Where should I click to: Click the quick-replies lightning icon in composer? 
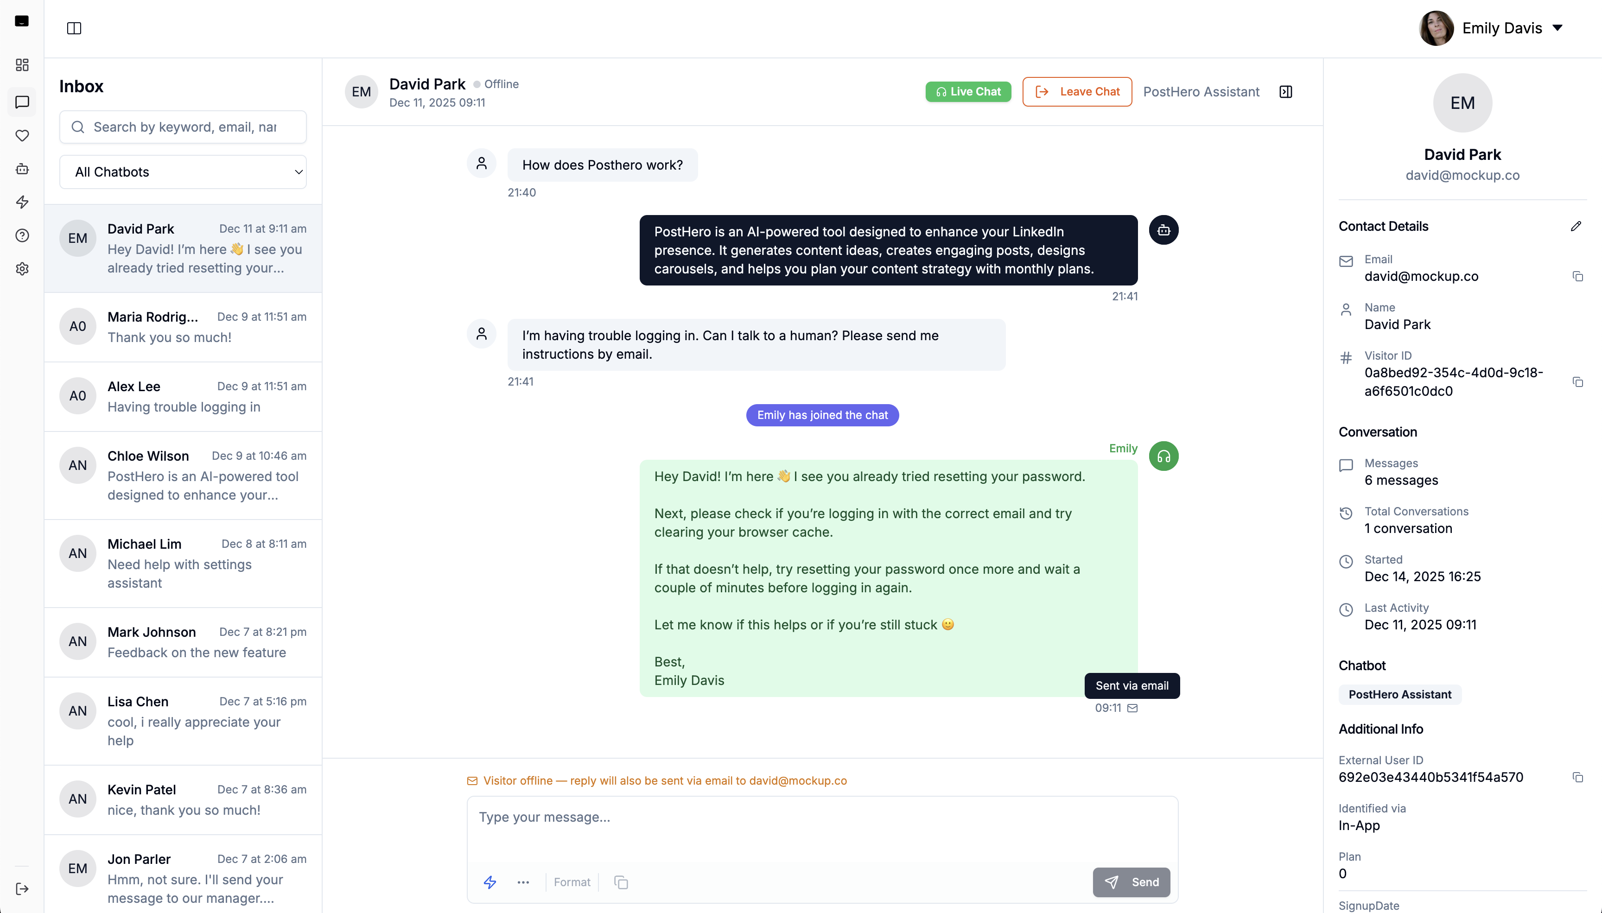[x=489, y=881]
